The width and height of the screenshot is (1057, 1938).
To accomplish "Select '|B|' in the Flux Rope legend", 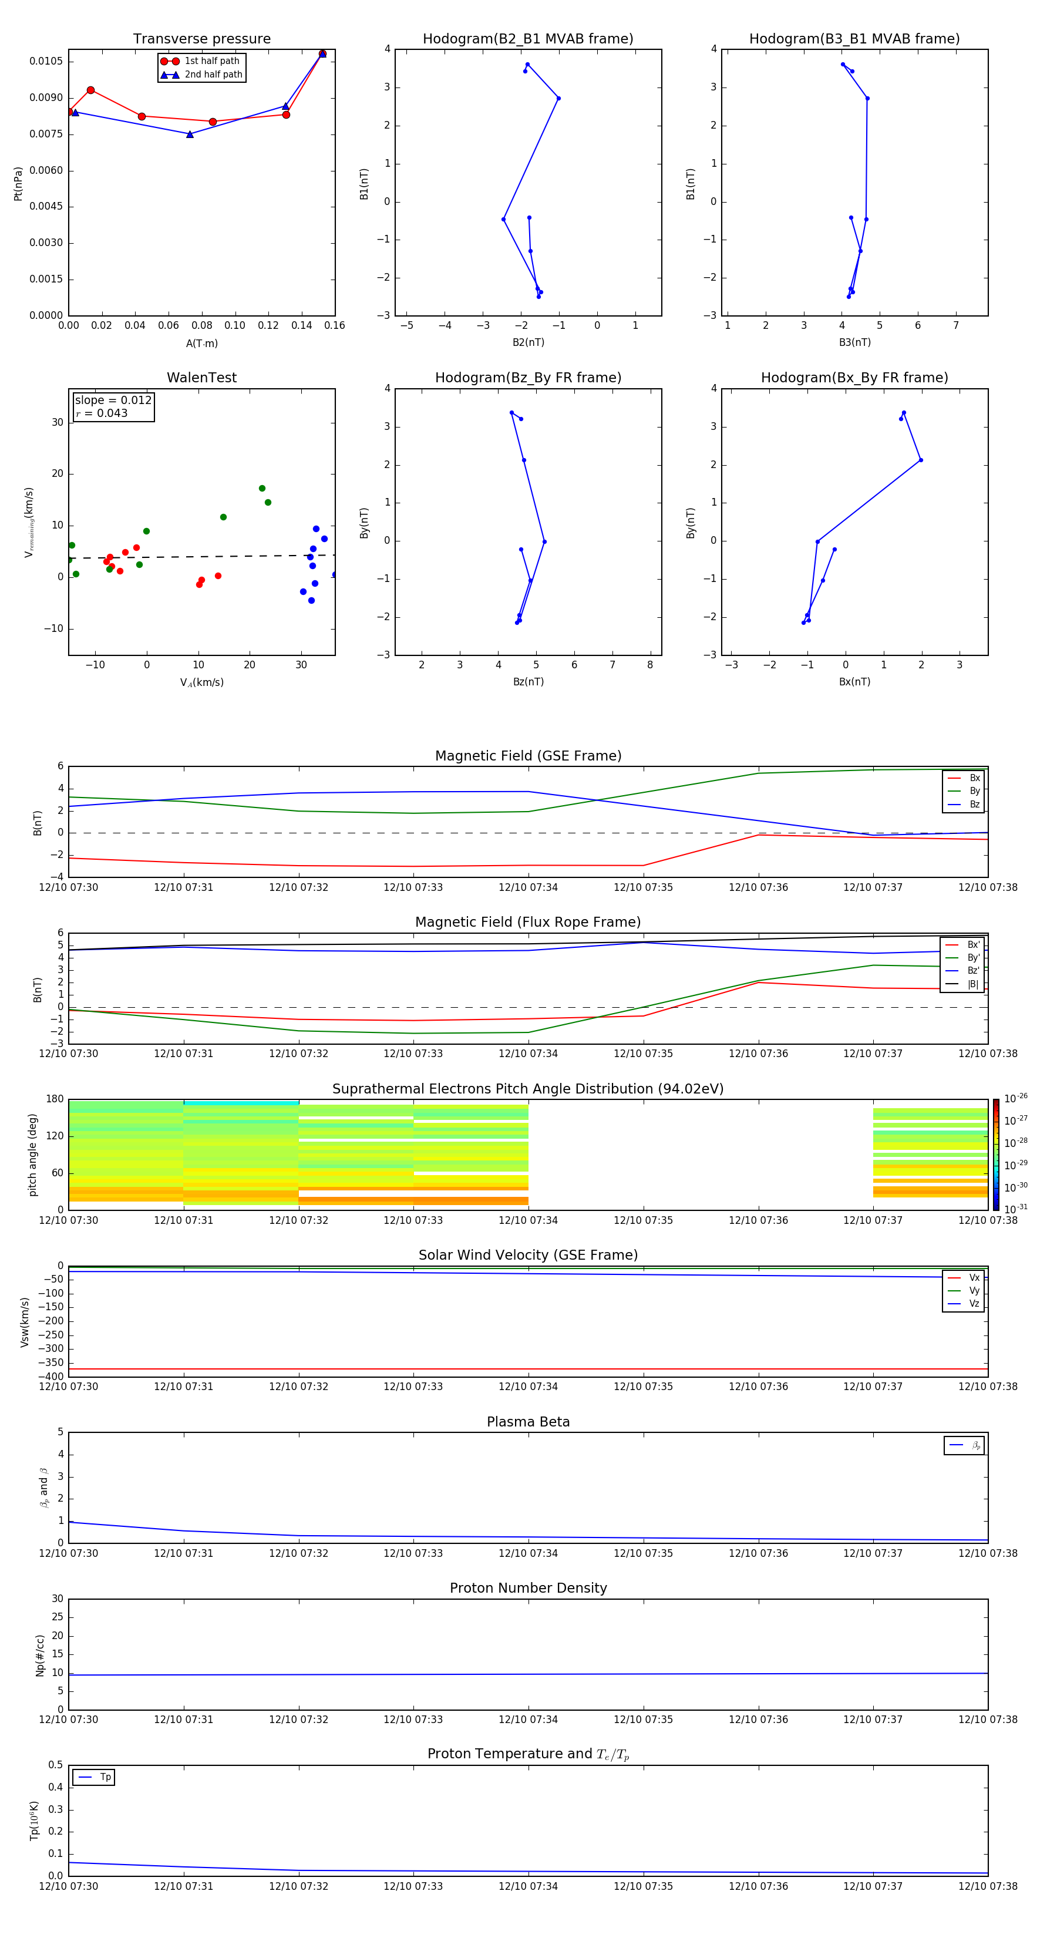I will 962,984.
